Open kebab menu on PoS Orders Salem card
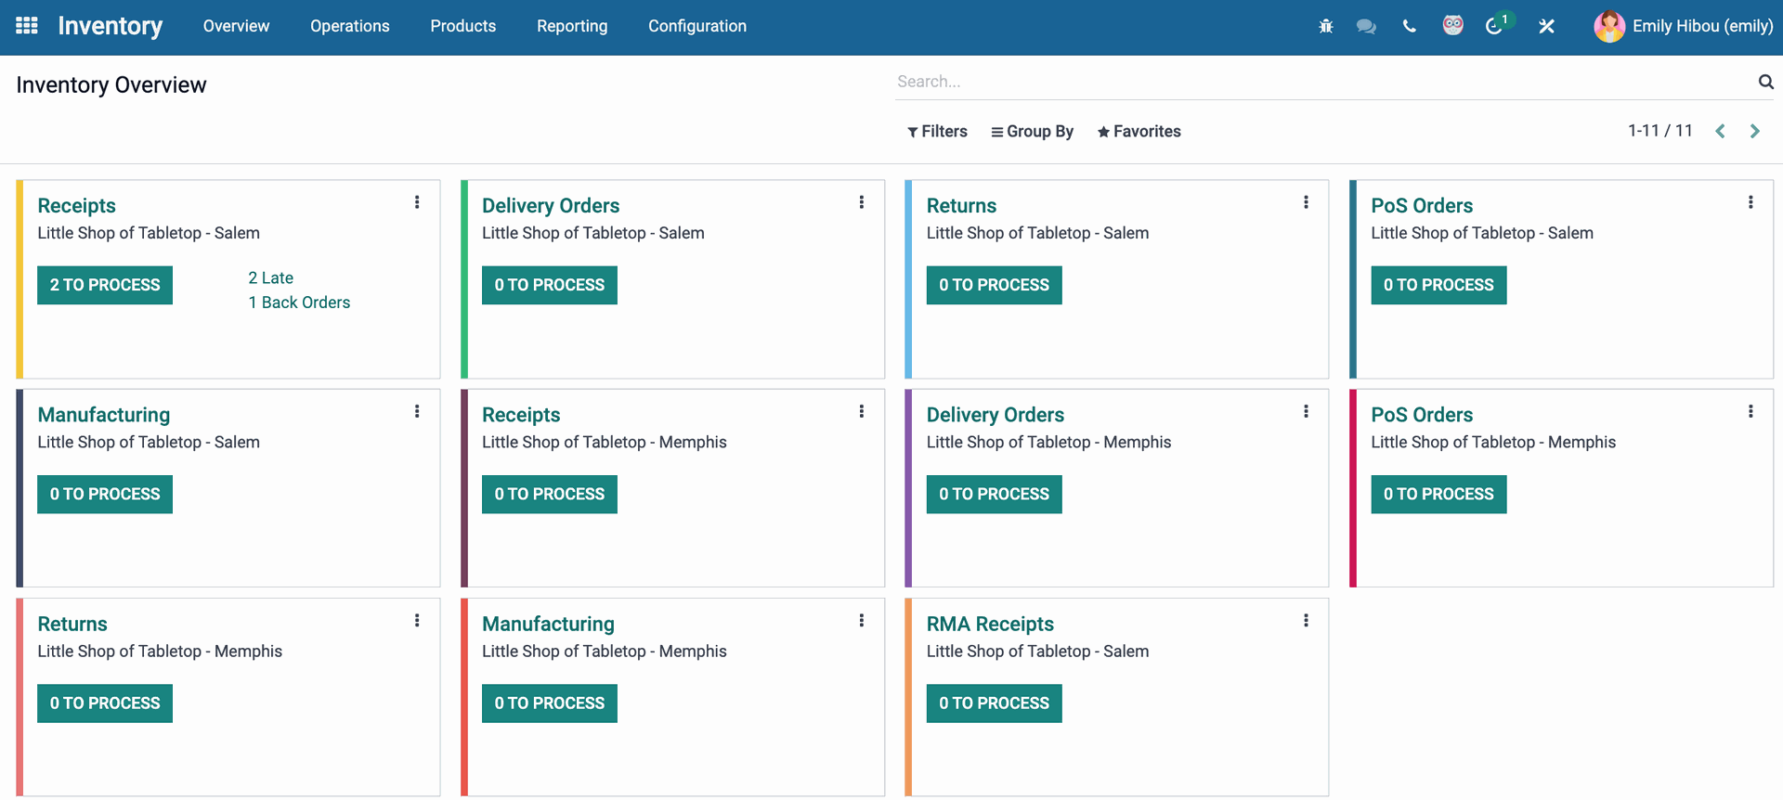The width and height of the screenshot is (1783, 800). (x=1750, y=202)
